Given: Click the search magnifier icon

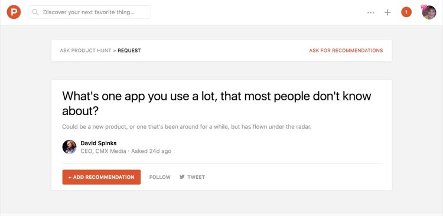Looking at the screenshot, I should pos(35,12).
